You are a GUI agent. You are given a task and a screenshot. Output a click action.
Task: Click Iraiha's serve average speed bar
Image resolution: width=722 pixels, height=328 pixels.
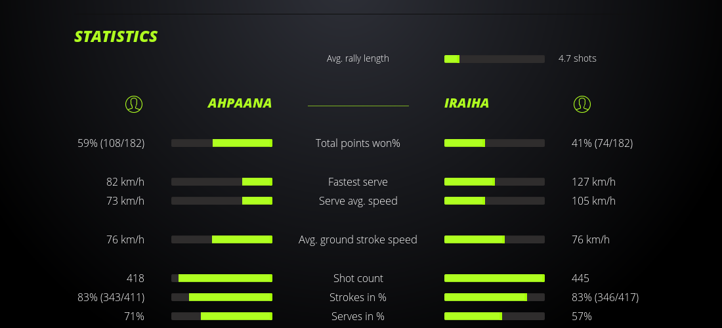(494, 201)
